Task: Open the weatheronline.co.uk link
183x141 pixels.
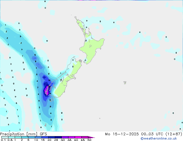Action: pos(159,138)
